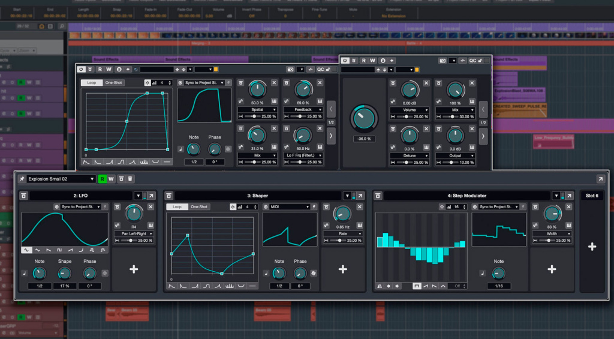Switch to One-Shot mode in the 3: Shaper
Screen dimensions: 614x339
(x=199, y=206)
